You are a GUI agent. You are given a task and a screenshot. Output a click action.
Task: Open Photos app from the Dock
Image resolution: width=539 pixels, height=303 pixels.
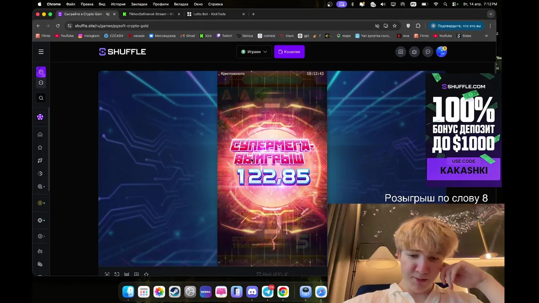click(159, 292)
